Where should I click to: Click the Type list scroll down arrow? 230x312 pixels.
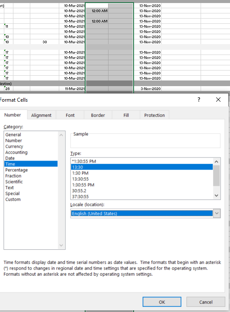pos(217,196)
